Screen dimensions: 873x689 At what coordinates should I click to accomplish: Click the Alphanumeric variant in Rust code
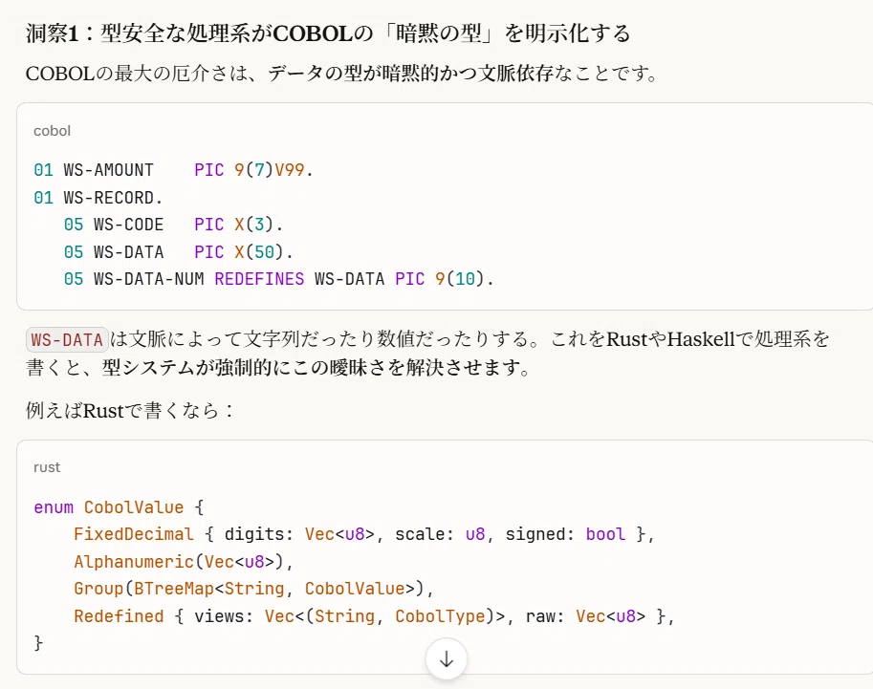click(x=134, y=562)
